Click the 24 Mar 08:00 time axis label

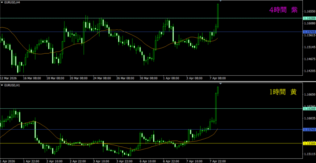tap(102, 78)
